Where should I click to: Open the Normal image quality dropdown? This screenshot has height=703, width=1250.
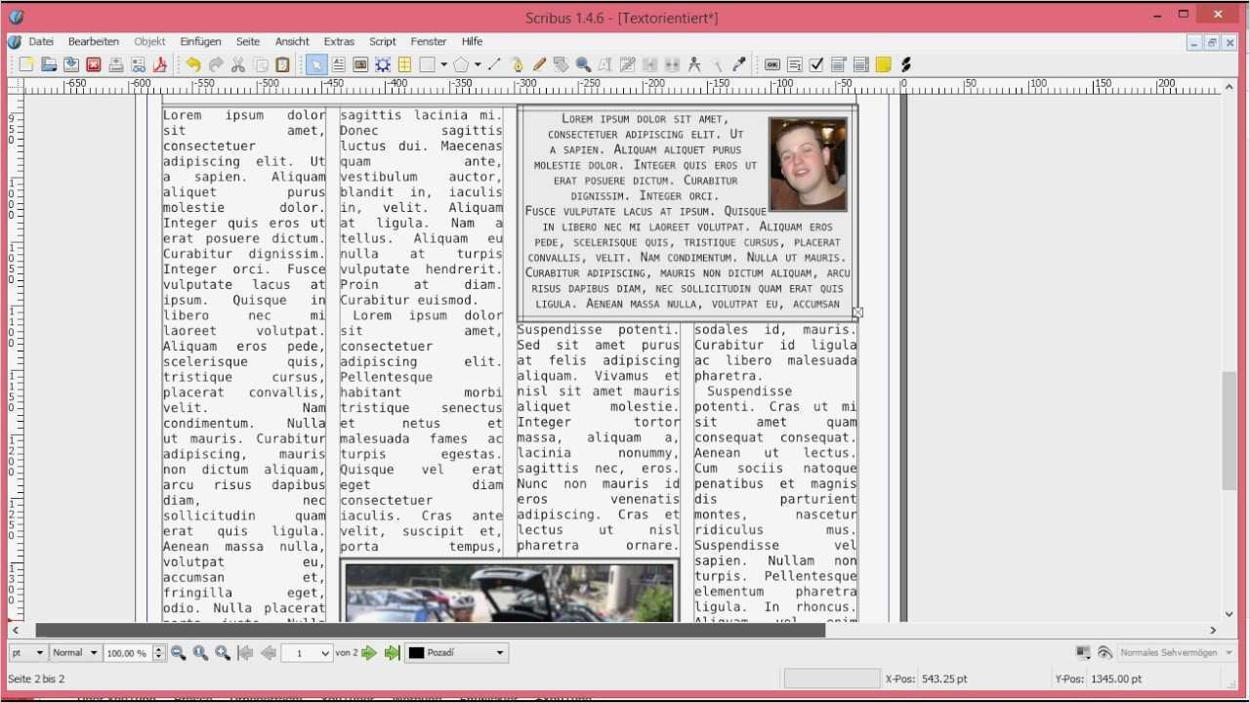click(x=75, y=652)
